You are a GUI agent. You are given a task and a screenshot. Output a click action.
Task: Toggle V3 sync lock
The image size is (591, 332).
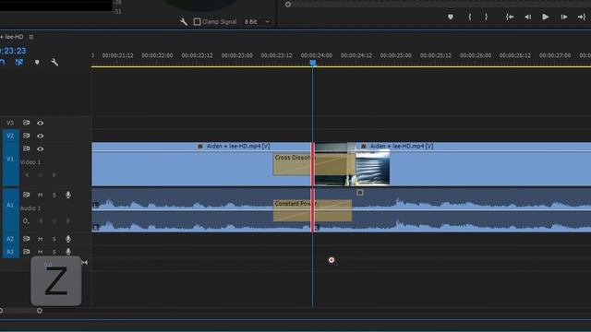pos(26,123)
